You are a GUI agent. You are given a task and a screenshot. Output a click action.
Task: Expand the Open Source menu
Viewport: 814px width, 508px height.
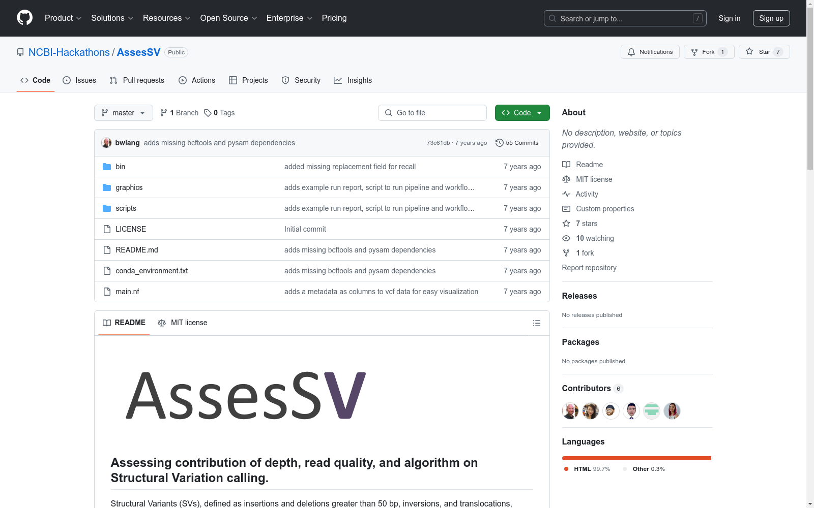click(x=228, y=18)
